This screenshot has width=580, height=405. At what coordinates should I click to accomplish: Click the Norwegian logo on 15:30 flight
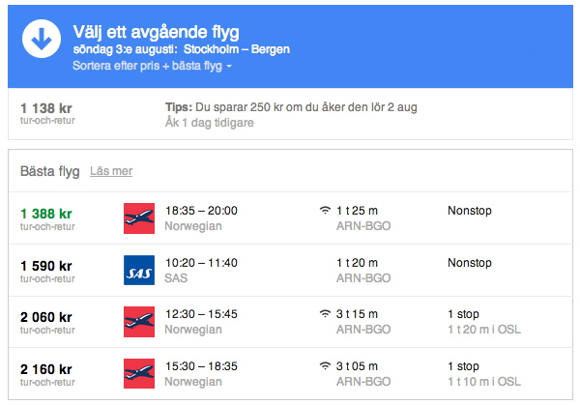(139, 373)
